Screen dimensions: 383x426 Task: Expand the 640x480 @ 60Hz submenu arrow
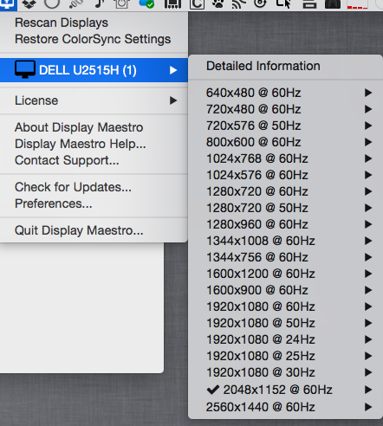[x=368, y=93]
